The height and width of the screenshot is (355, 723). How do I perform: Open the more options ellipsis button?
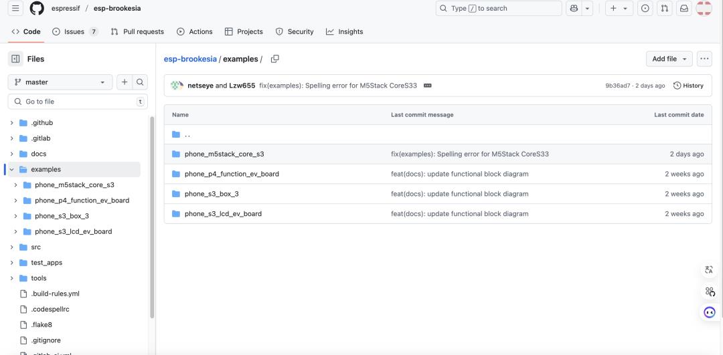pyautogui.click(x=704, y=59)
